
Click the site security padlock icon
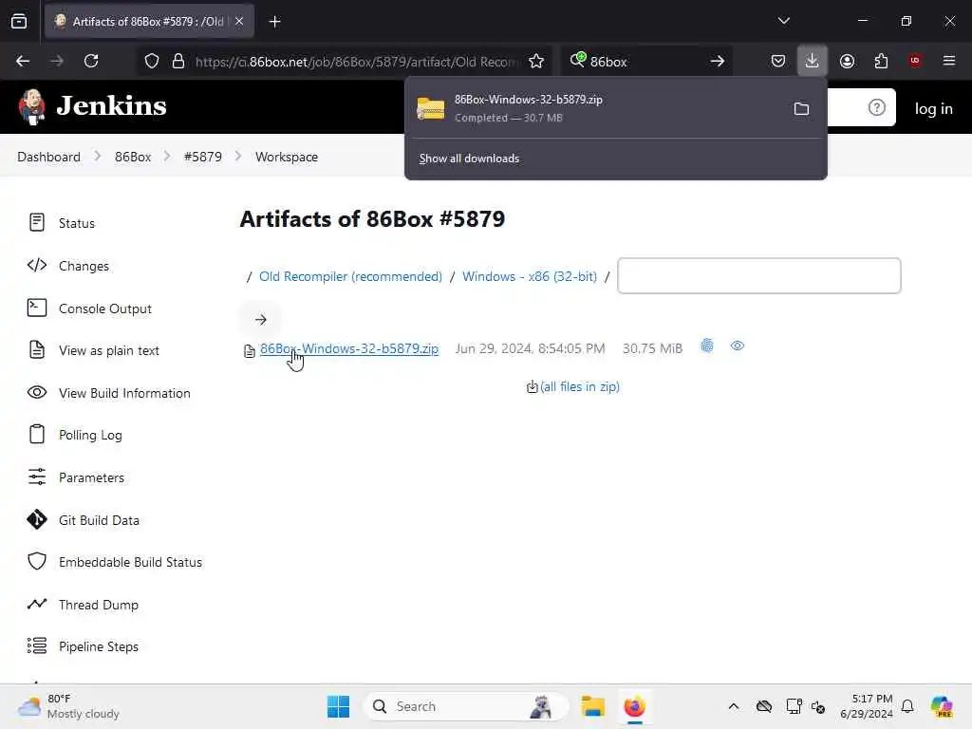[178, 61]
